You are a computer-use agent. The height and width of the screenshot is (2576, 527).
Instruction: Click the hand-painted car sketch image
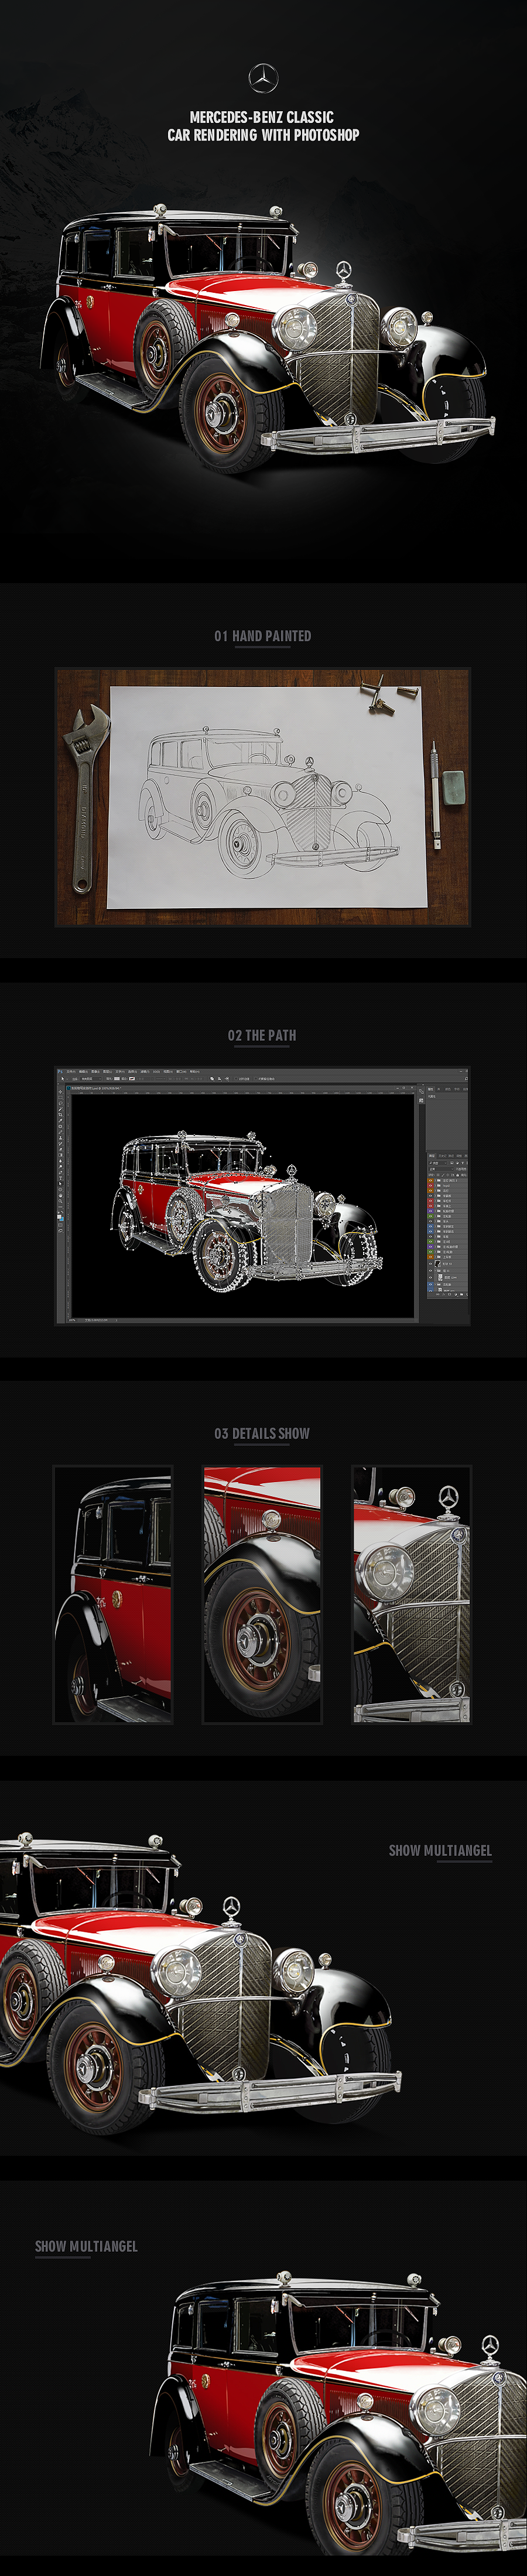tap(263, 797)
